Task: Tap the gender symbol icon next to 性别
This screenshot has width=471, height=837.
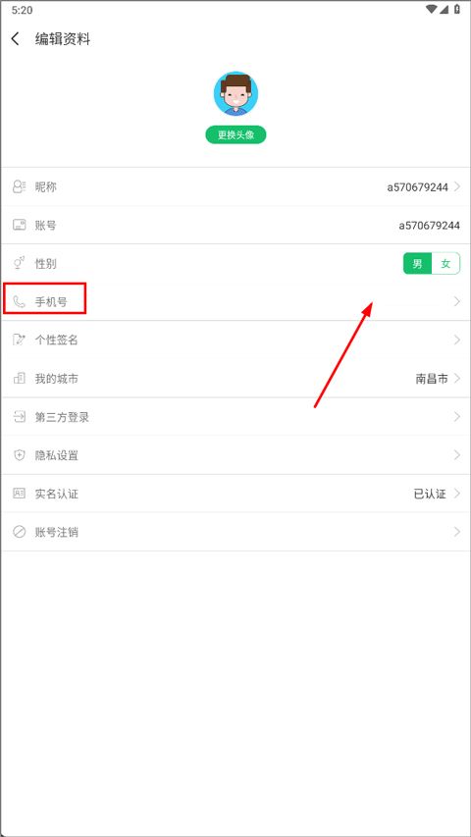Action: tap(20, 263)
